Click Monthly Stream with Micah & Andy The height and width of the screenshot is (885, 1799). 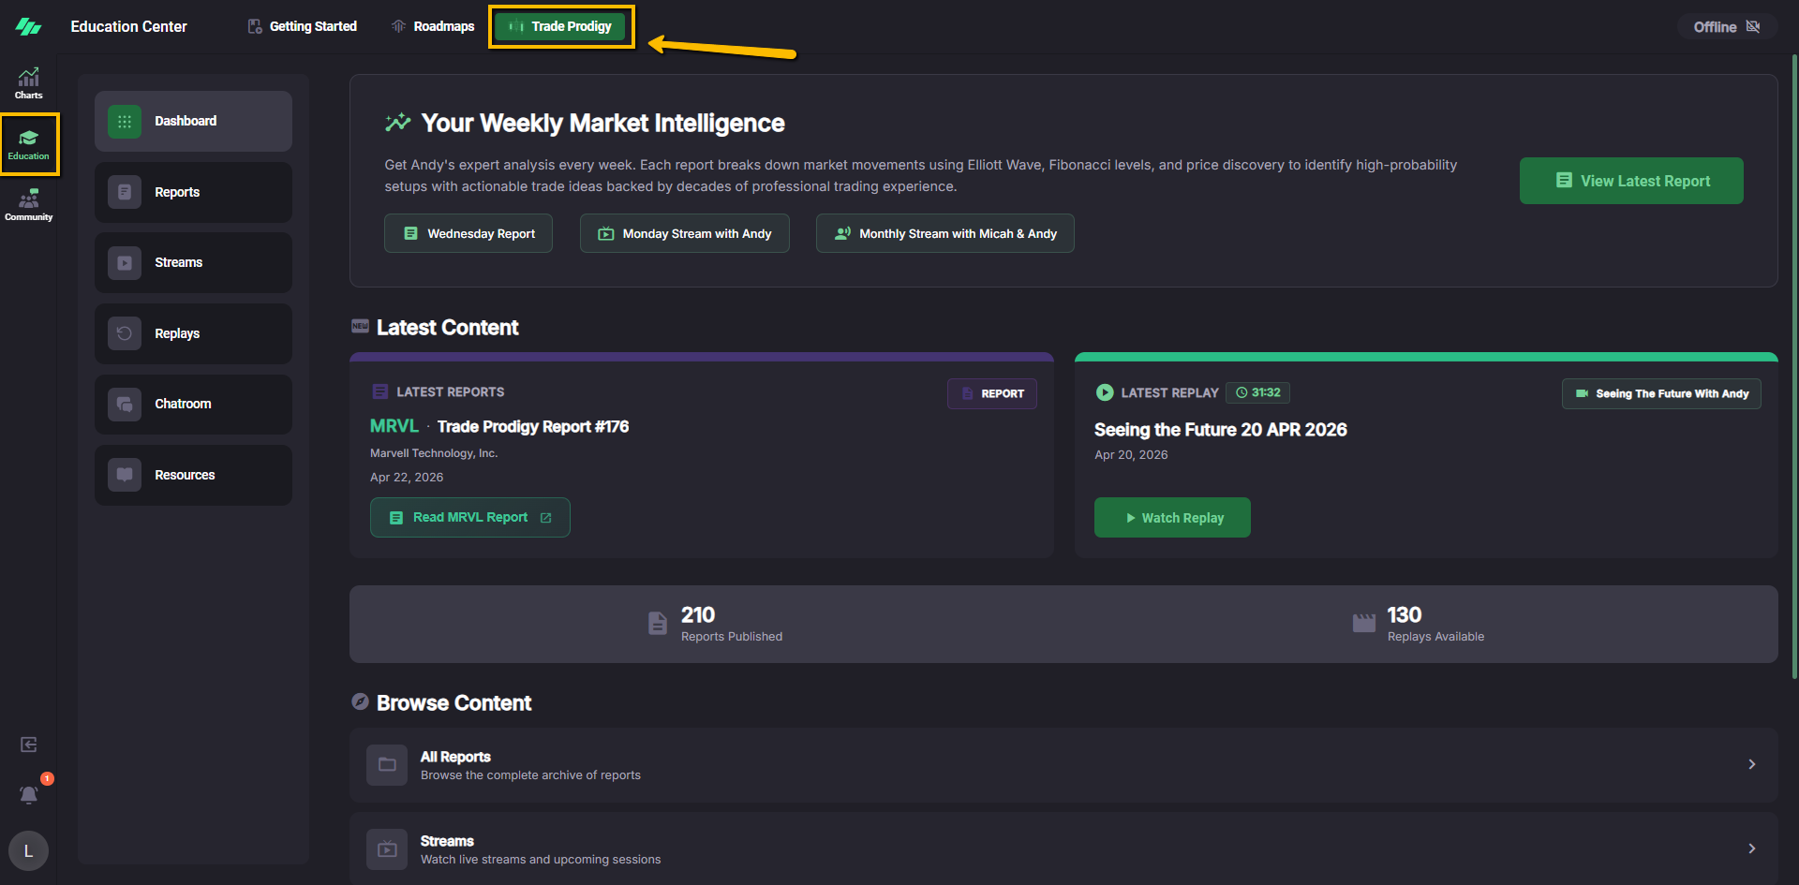(x=944, y=233)
